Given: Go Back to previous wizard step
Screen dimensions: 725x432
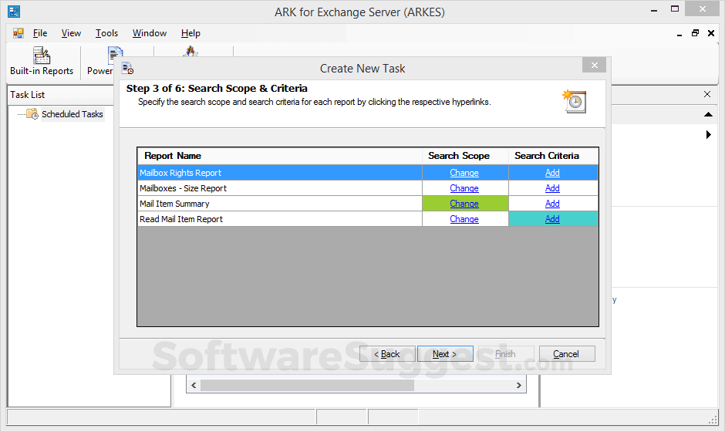Looking at the screenshot, I should point(387,354).
